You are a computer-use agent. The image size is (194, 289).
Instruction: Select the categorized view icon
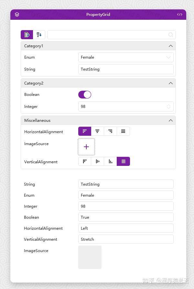coord(27,34)
